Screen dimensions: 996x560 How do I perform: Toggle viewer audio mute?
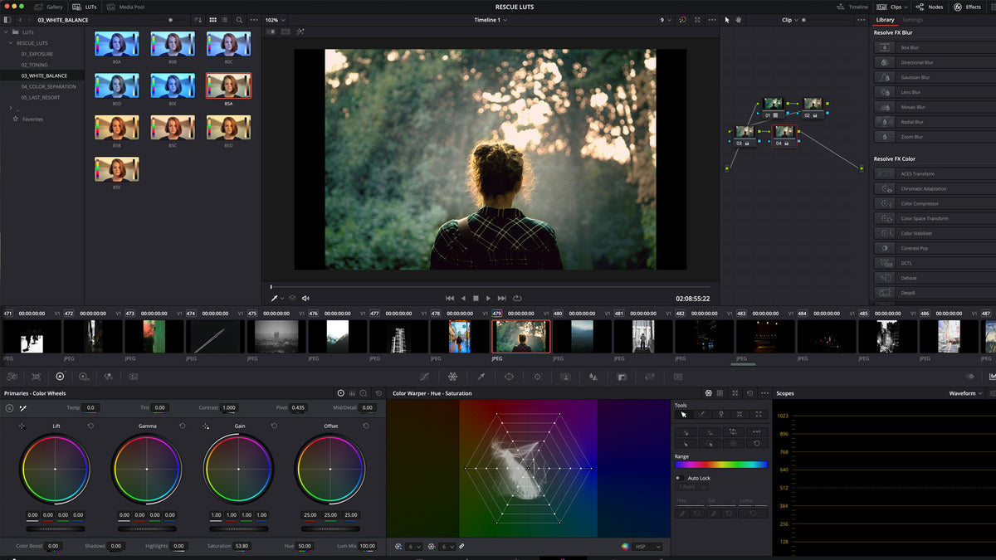305,298
